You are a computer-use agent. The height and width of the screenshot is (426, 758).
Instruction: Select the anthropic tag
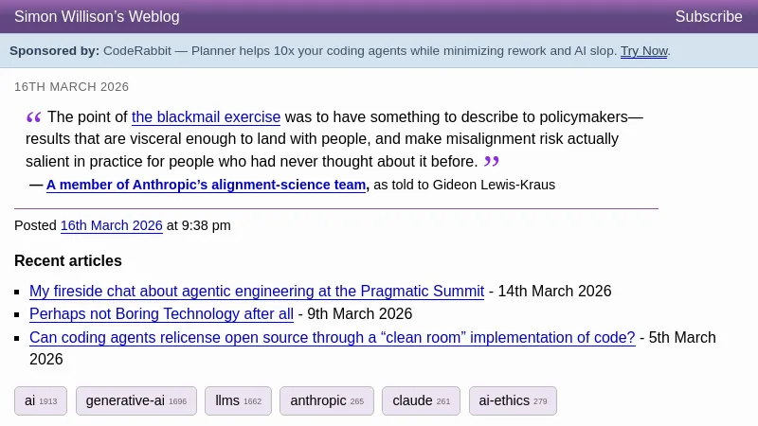(x=326, y=400)
